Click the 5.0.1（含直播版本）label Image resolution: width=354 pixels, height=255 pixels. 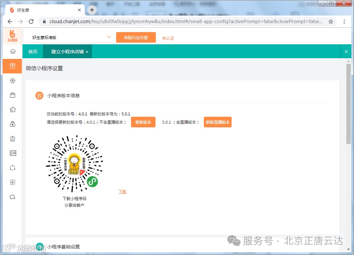tap(180, 122)
